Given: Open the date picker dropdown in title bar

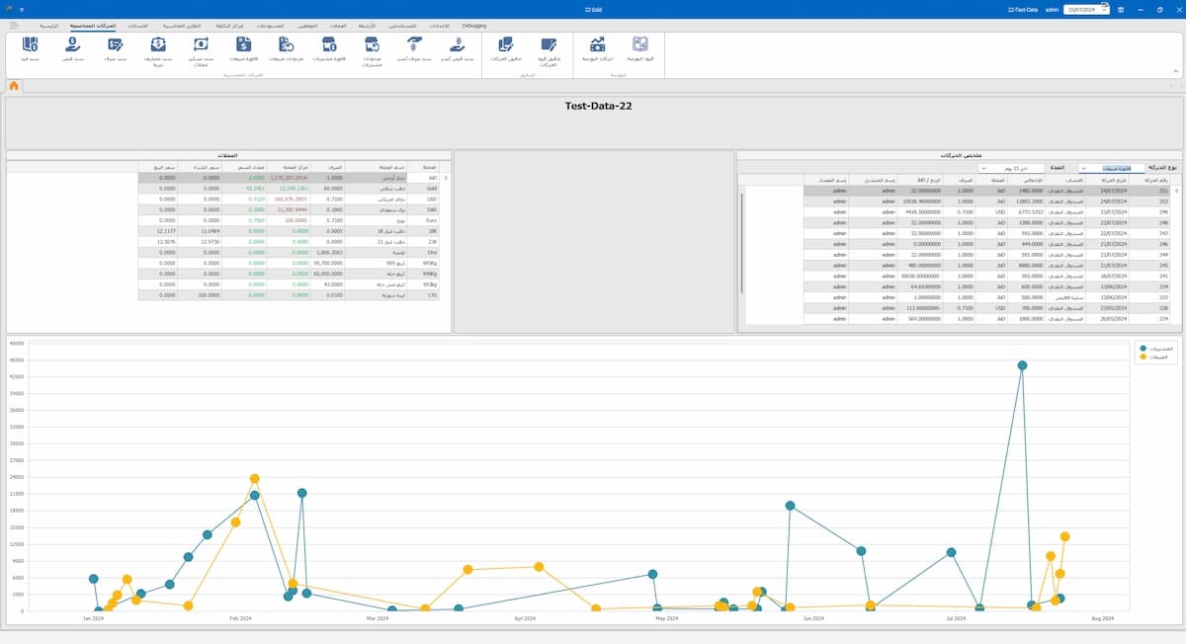Looking at the screenshot, I should pos(1103,8).
